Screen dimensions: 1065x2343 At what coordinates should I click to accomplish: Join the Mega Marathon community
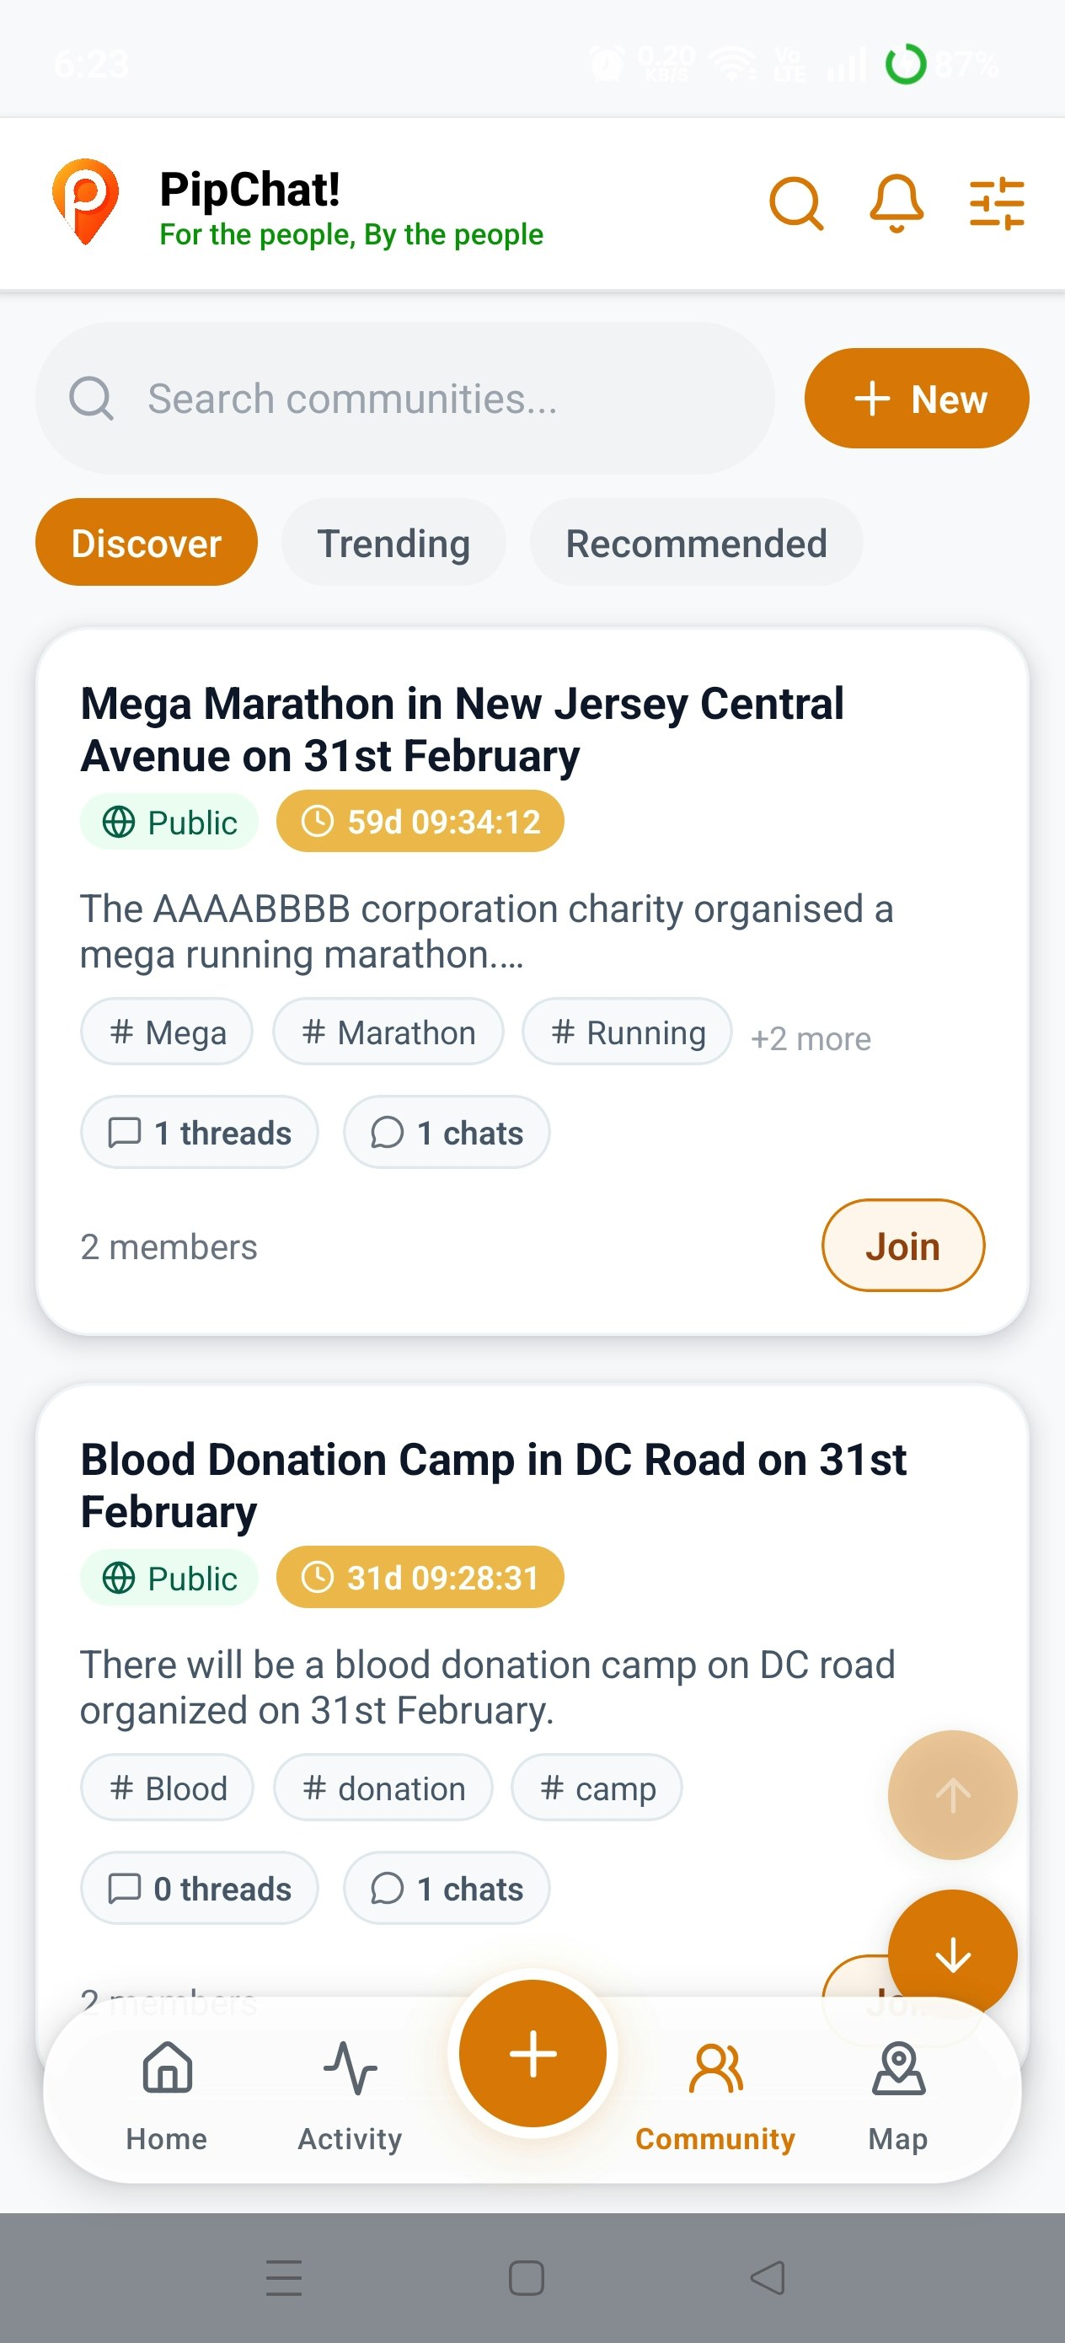click(x=902, y=1245)
